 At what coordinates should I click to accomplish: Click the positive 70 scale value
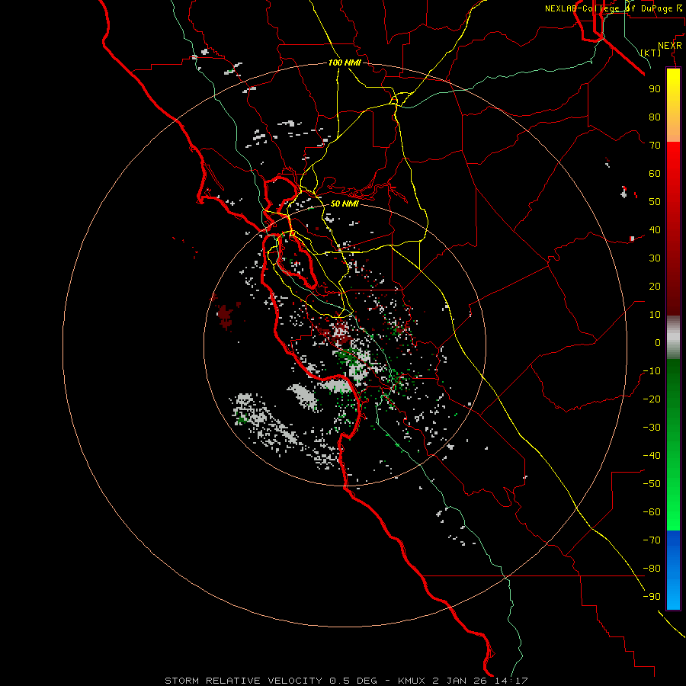tap(655, 146)
